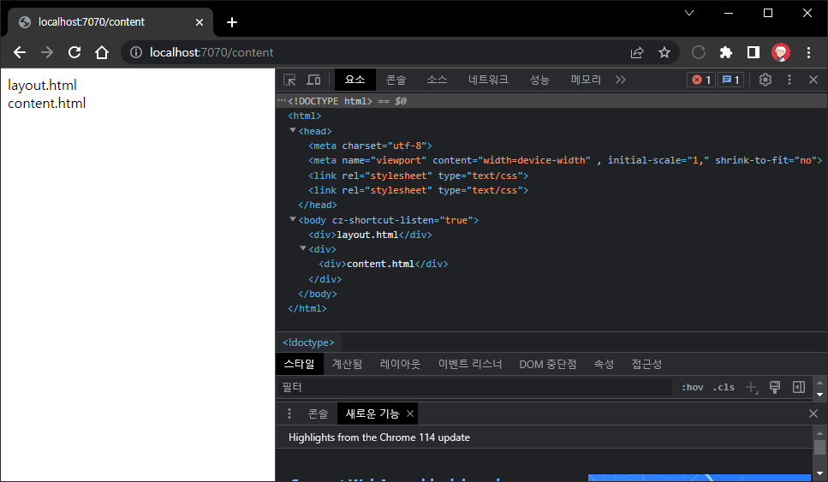Switch to the 메모리 panel tab

point(587,80)
